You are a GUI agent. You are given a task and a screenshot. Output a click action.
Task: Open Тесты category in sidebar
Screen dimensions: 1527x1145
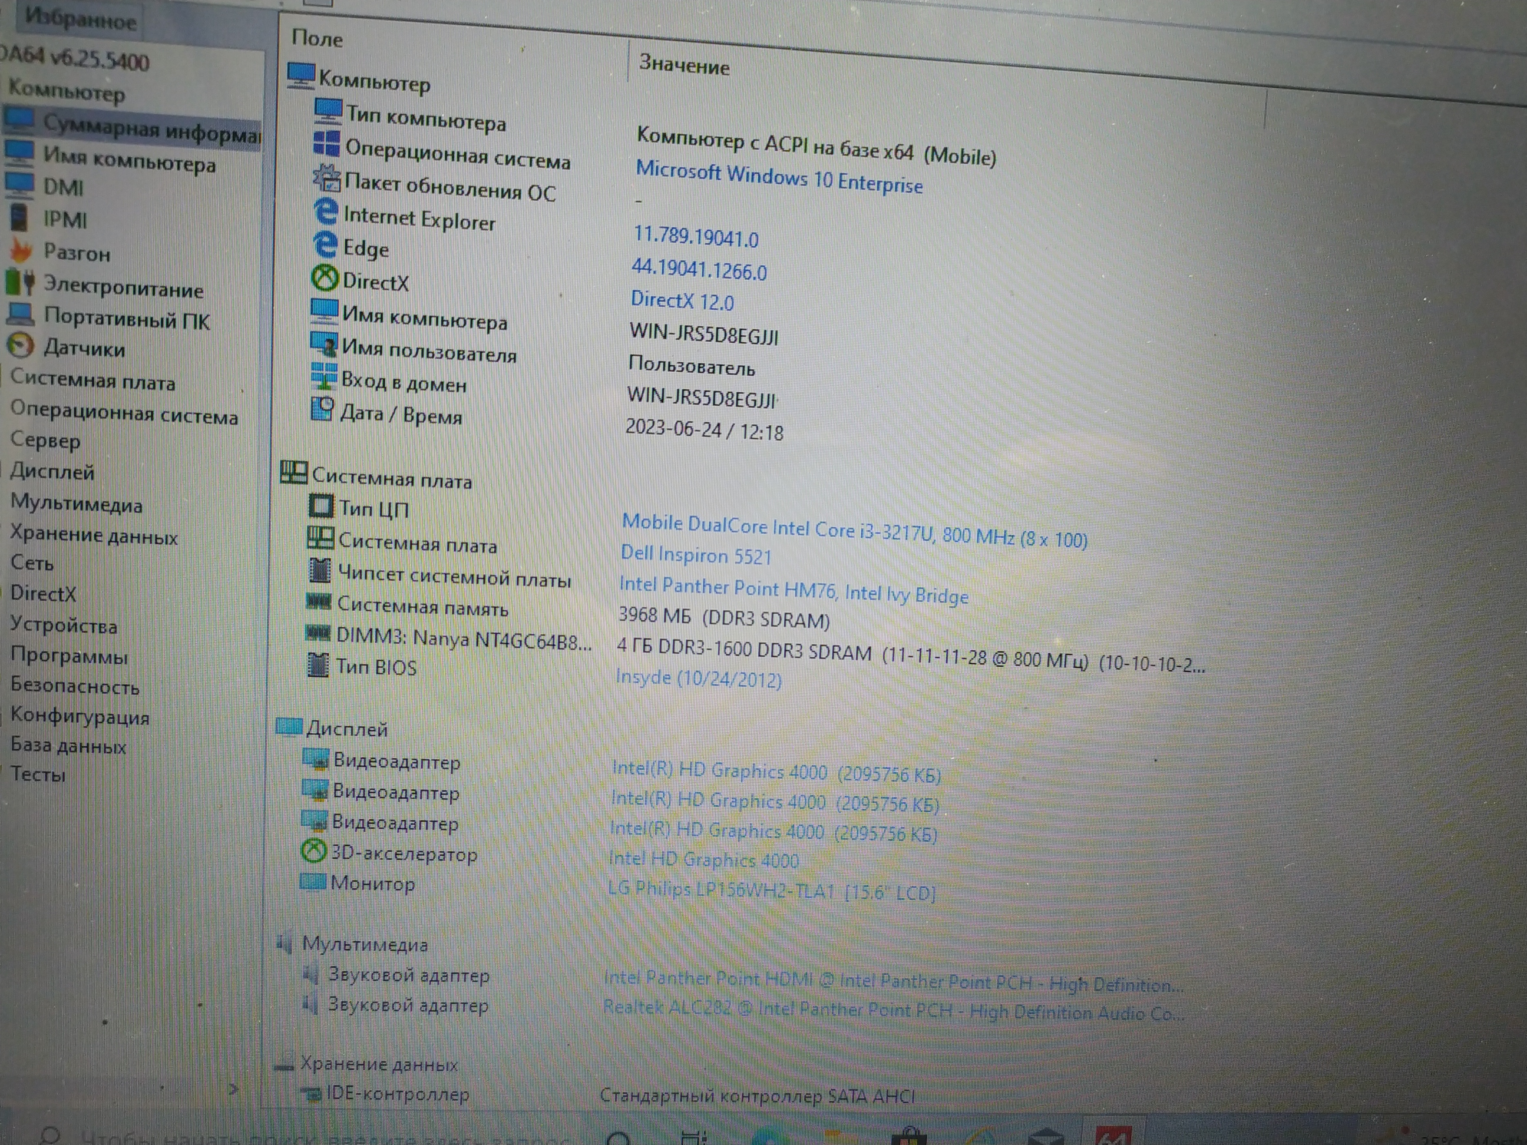(38, 775)
